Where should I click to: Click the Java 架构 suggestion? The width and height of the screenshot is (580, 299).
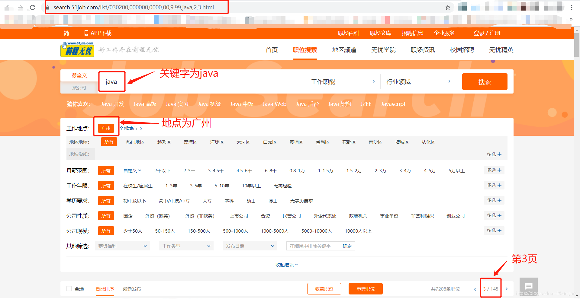pos(340,104)
